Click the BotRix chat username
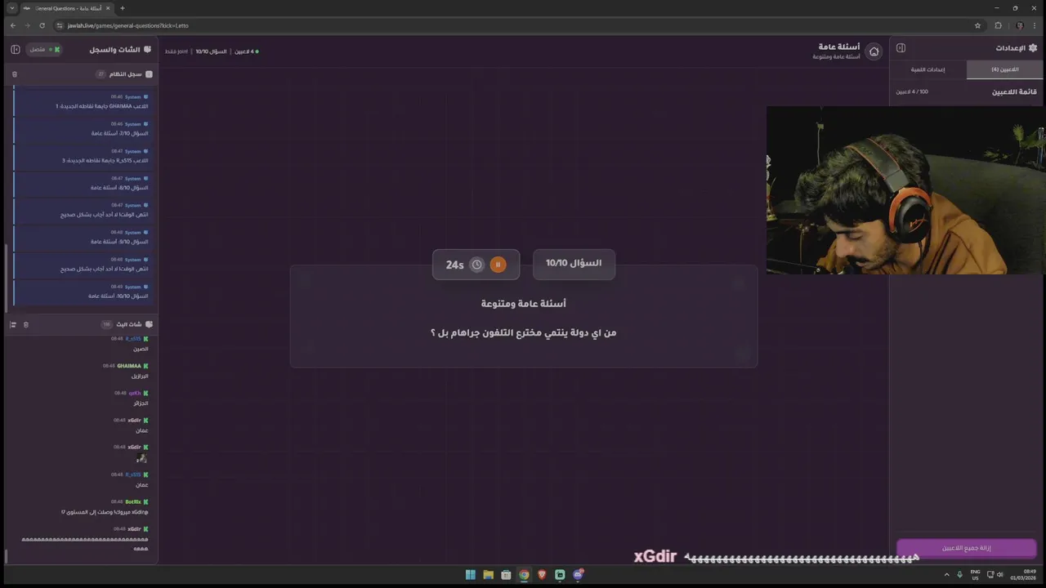 coord(133,501)
